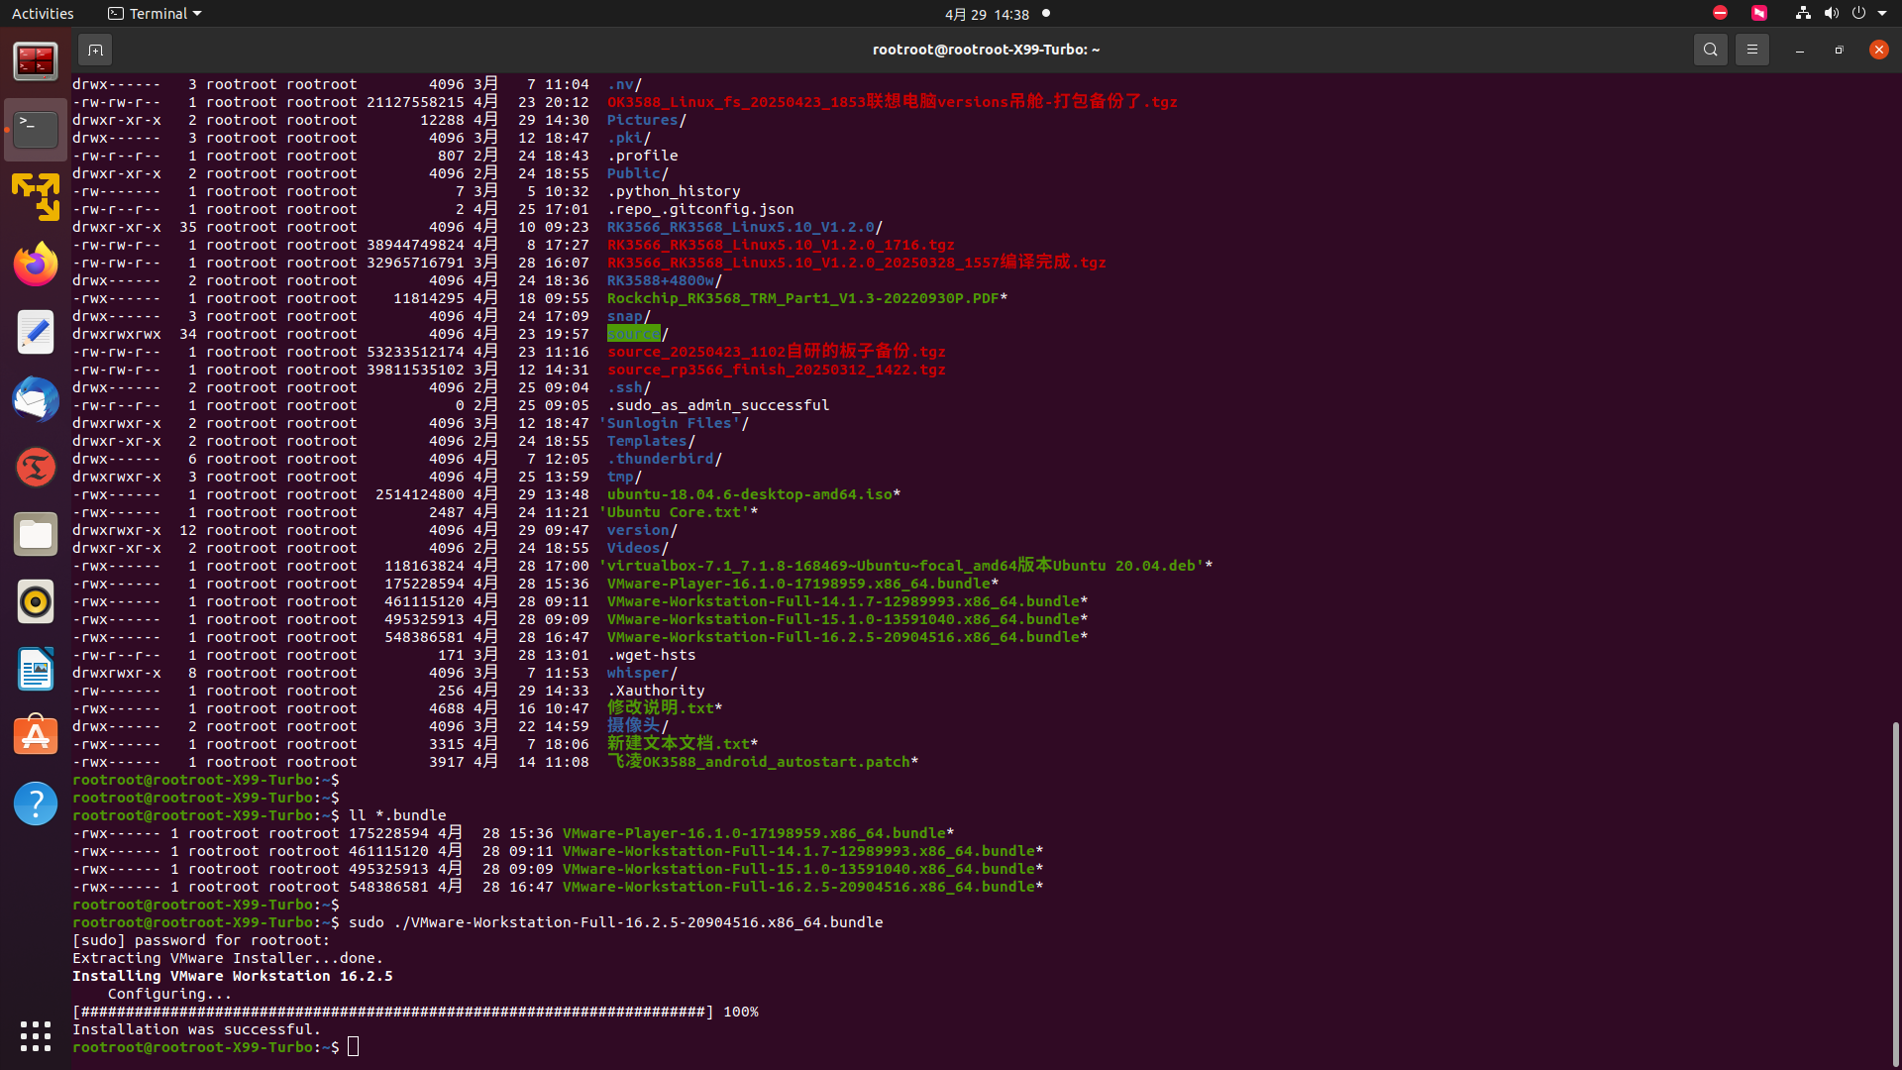The image size is (1902, 1070).
Task: Click the network indicator icon
Action: (1802, 14)
